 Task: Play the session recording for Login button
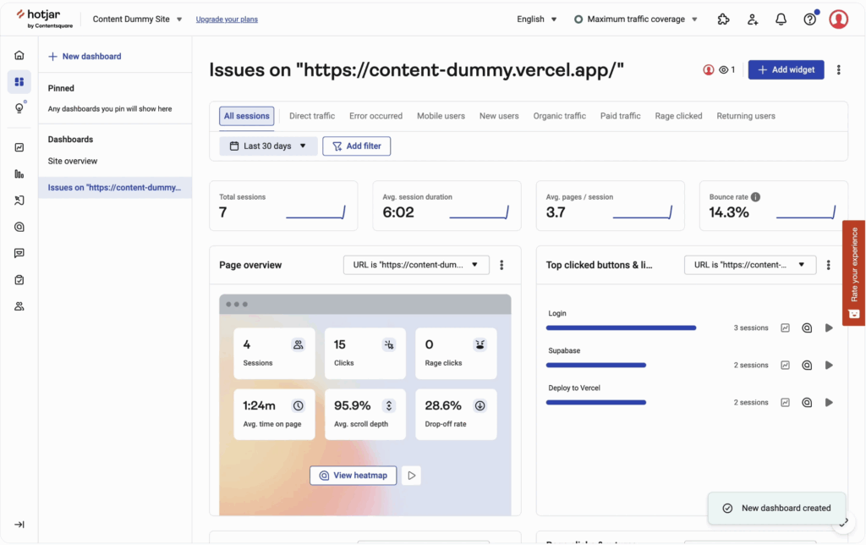(829, 328)
